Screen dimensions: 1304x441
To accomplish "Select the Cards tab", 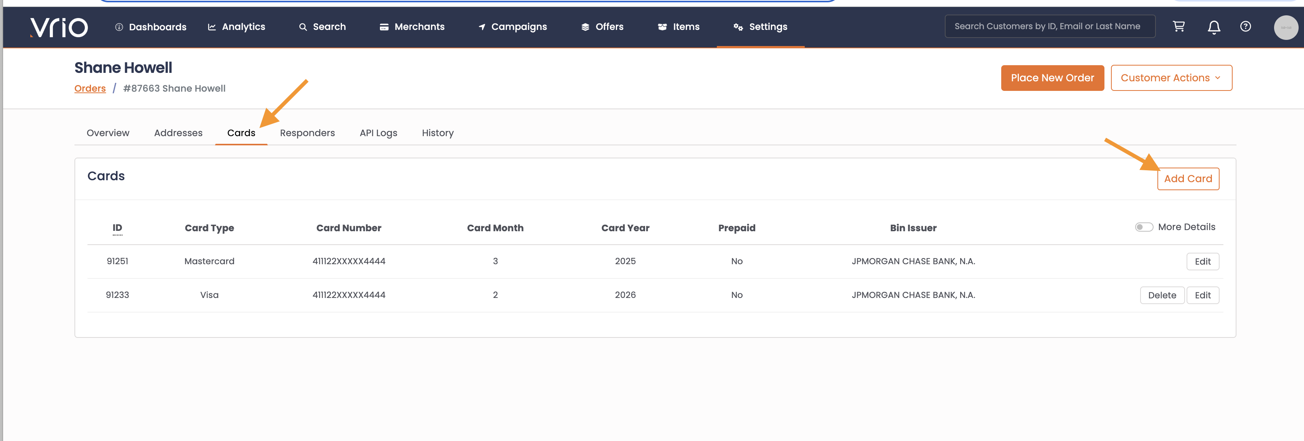I will coord(241,133).
